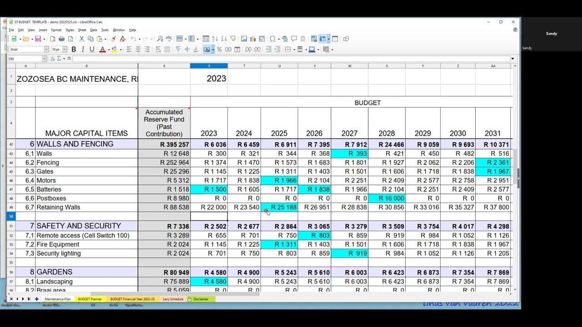Click the Undo arrow icon
Screen dimensions: 582x327
point(133,39)
